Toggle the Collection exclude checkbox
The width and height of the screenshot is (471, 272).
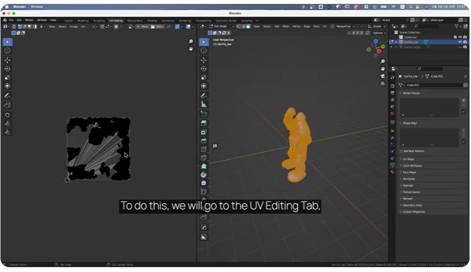coord(455,37)
